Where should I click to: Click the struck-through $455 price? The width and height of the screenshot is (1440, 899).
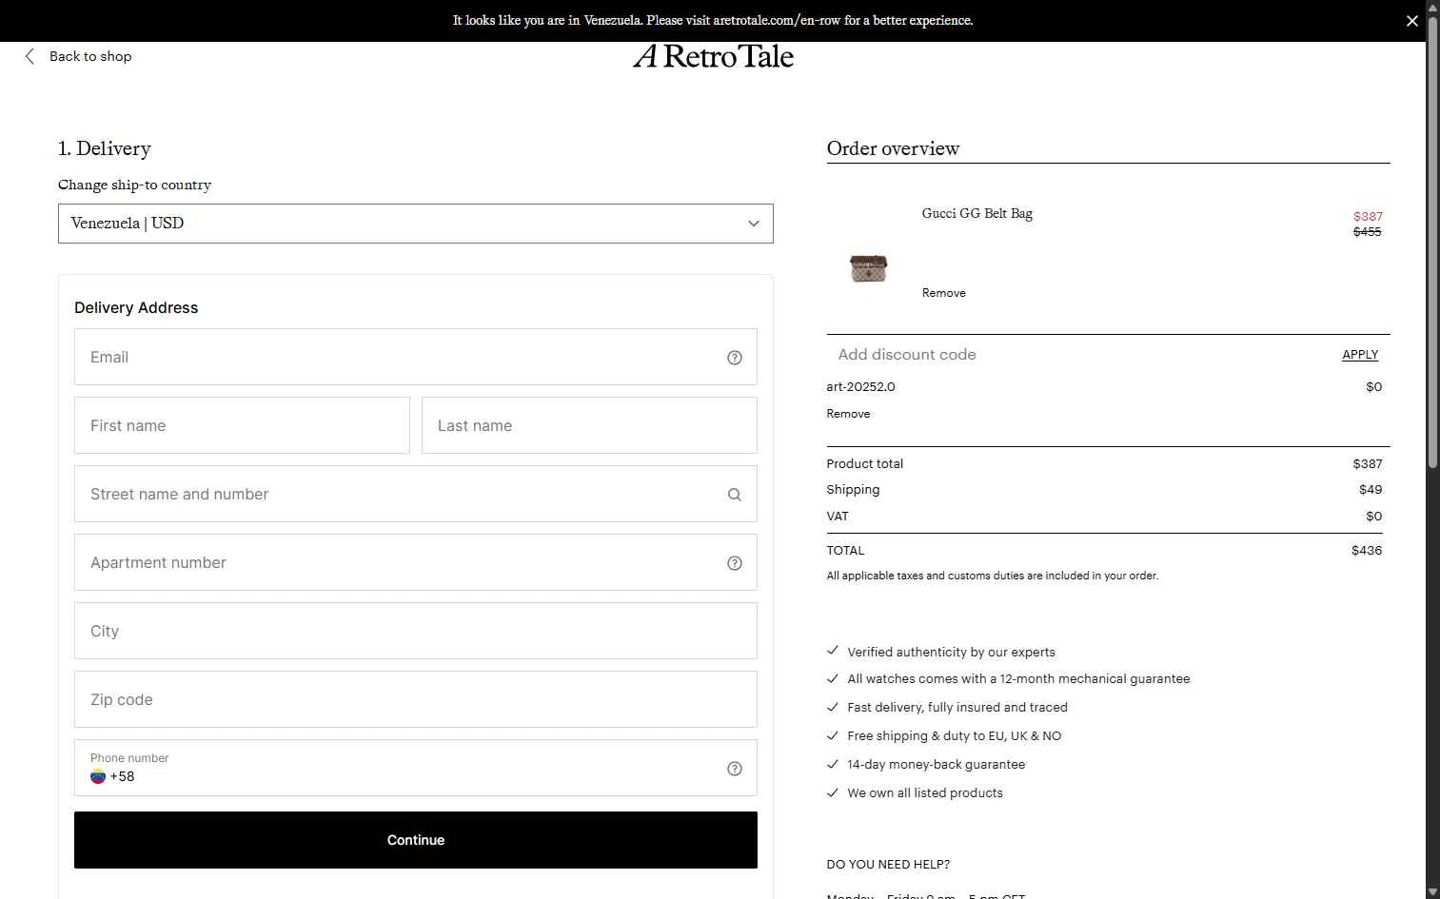(1368, 231)
